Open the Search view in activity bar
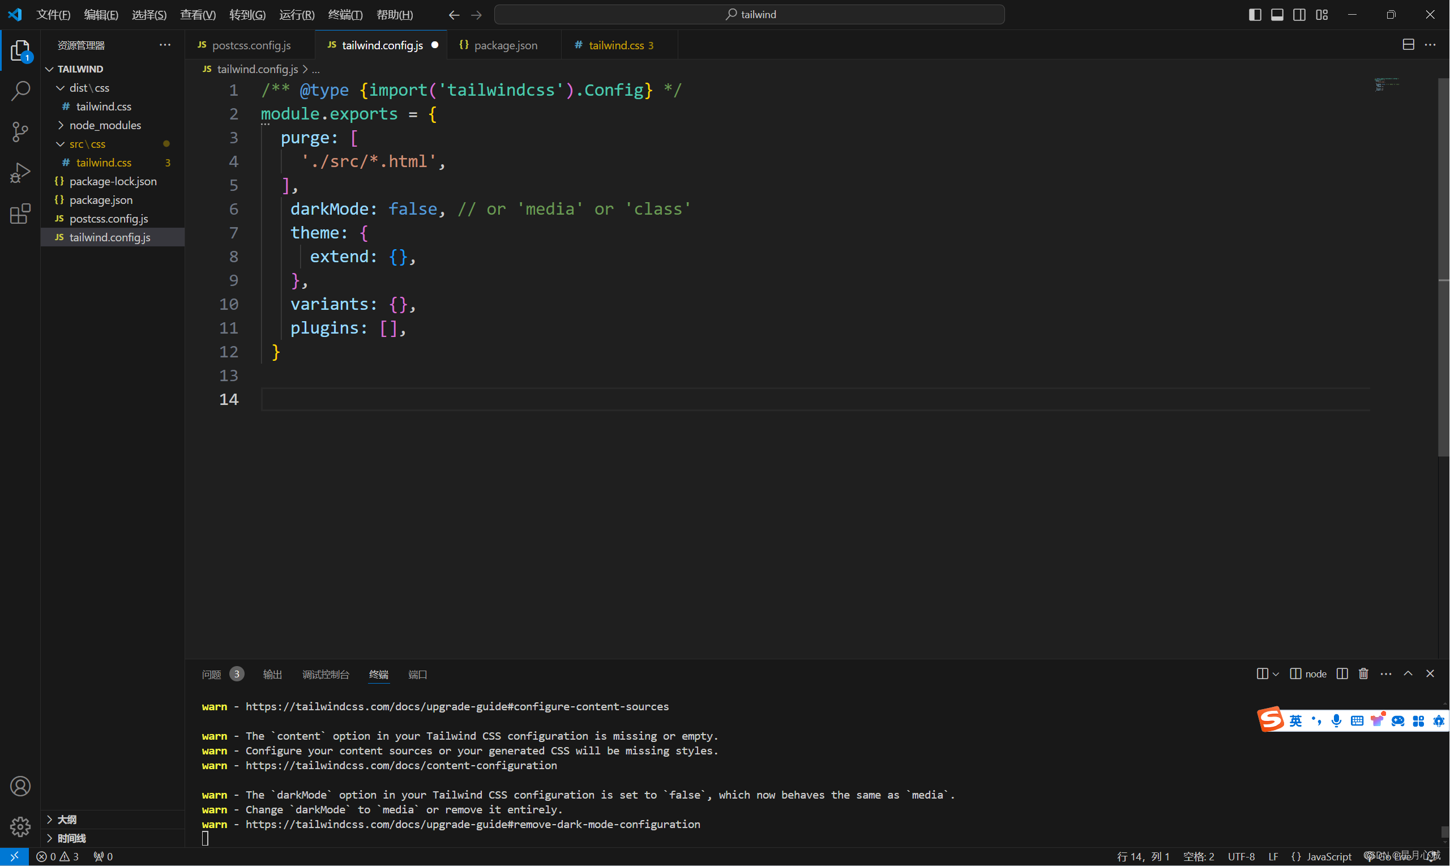 [20, 91]
